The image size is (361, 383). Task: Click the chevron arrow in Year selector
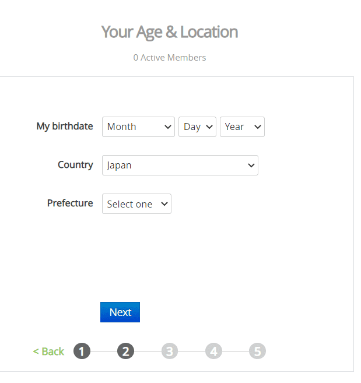coord(258,127)
